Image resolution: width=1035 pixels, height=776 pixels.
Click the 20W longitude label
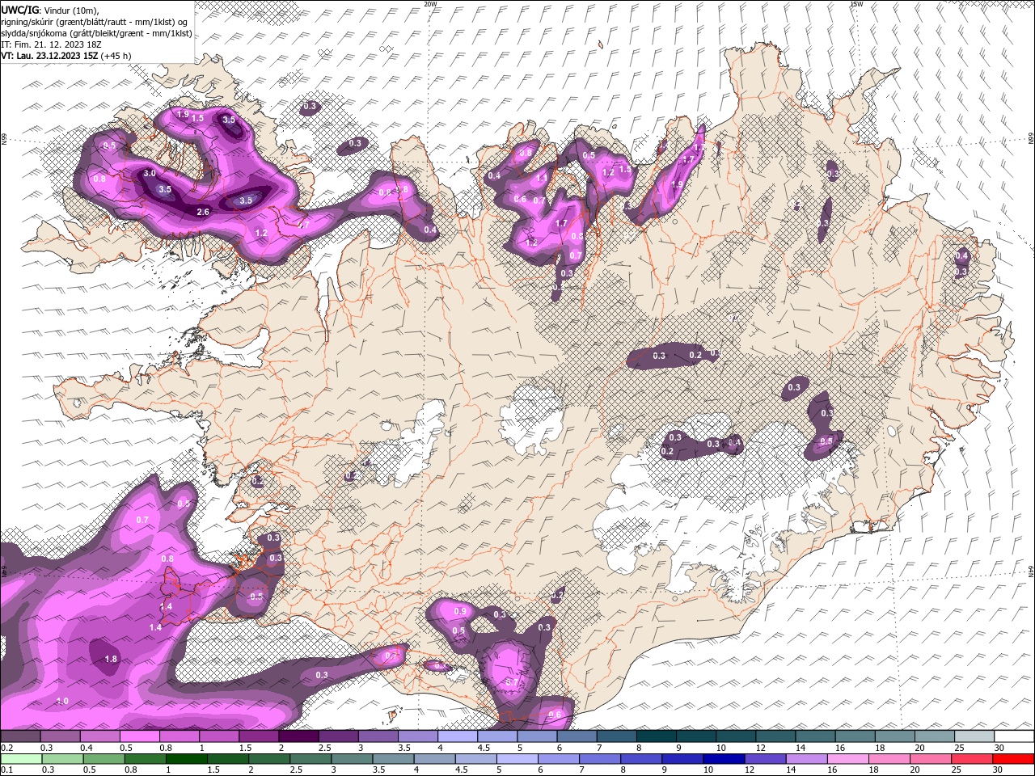430,4
